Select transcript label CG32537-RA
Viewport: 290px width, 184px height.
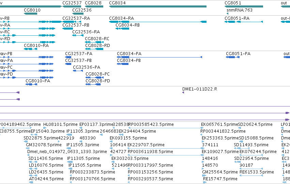point(76,18)
